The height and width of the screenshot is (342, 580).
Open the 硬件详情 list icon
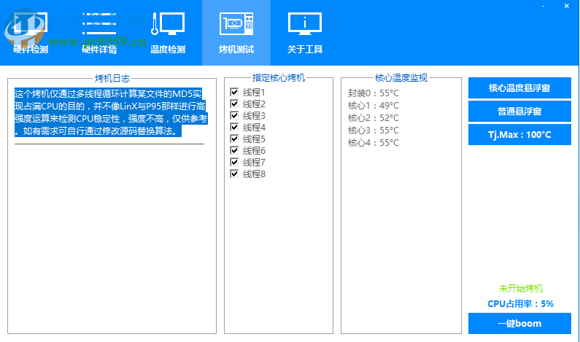click(x=98, y=24)
